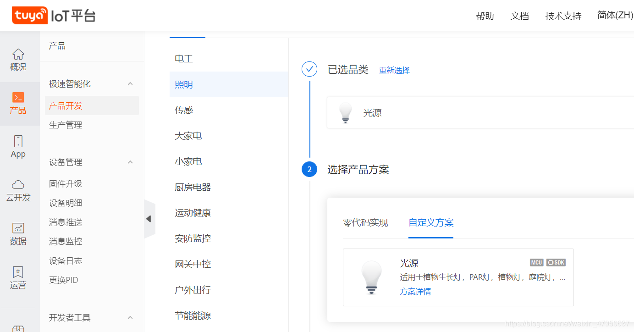Open the 简体(ZH) language dropdown
Screen dimensions: 634x332
point(615,15)
